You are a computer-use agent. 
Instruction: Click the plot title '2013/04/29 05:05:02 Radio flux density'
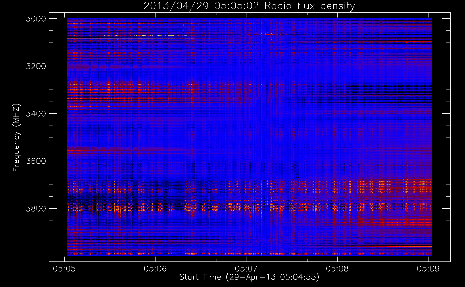tap(249, 6)
